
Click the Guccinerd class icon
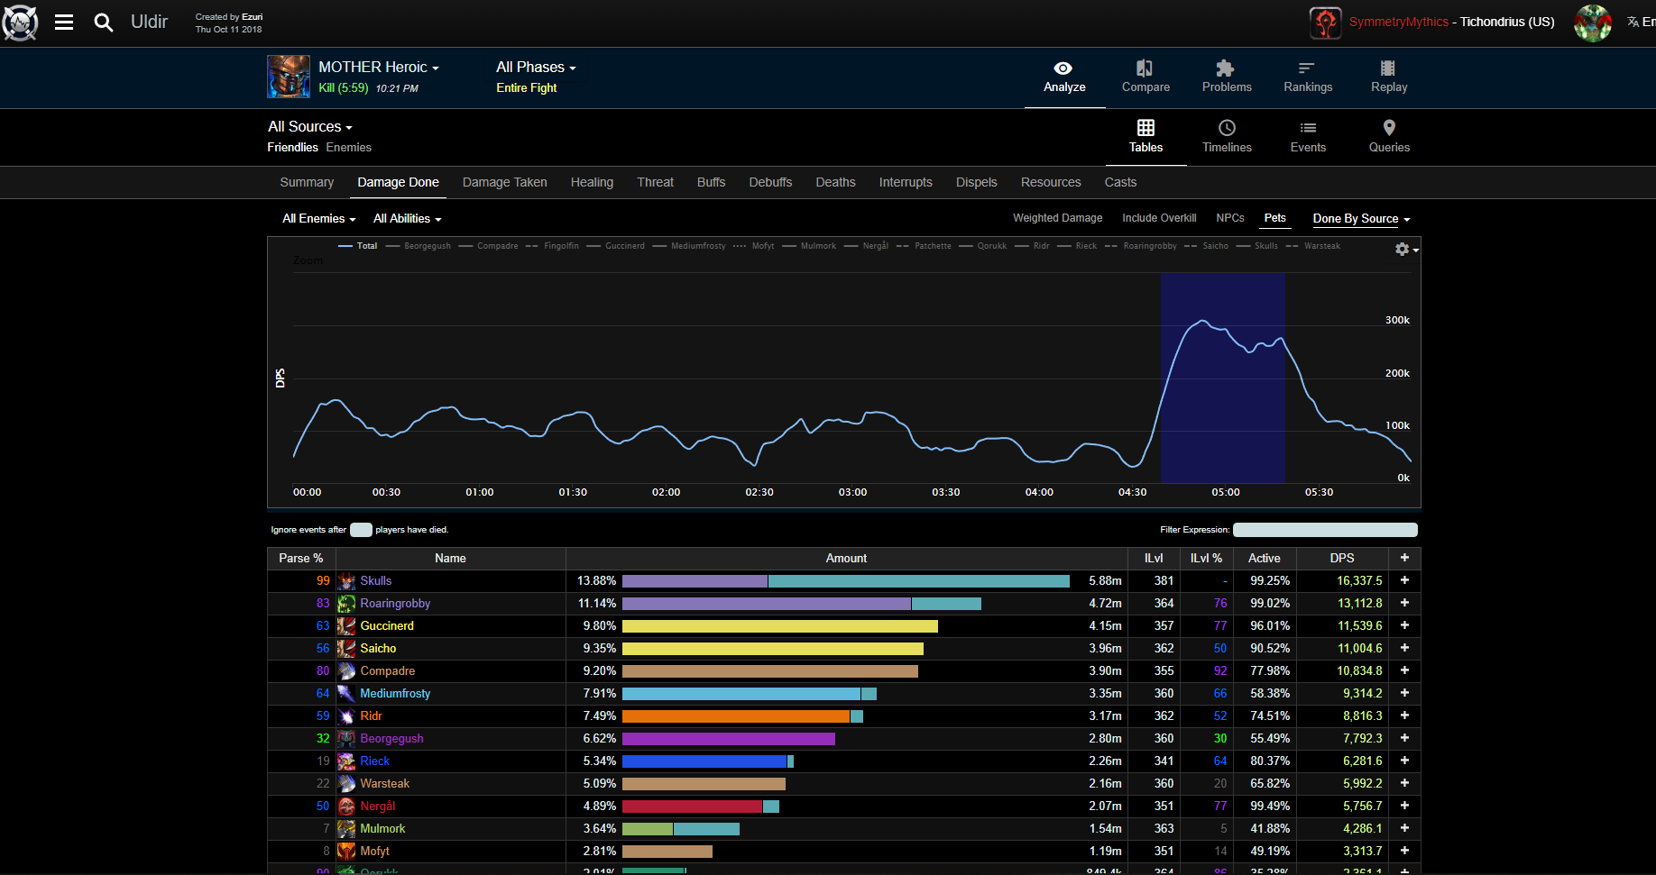click(x=346, y=626)
